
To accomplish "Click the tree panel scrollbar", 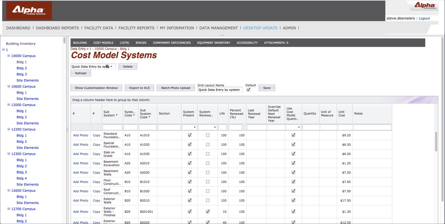I will tap(64, 40).
